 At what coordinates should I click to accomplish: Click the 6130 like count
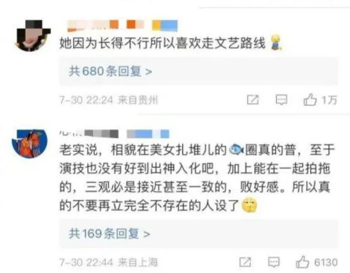tap(326, 262)
